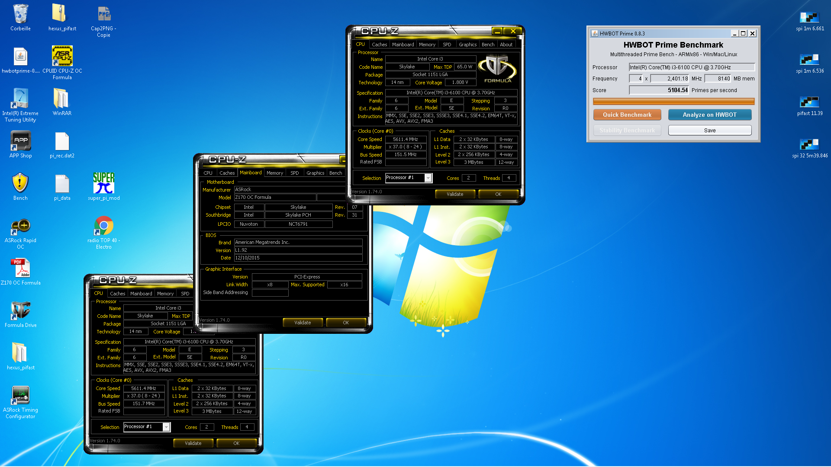Click Core Speed 5611.4 MHz in top CPU-Z
Screen dimensions: 831x467
point(406,139)
